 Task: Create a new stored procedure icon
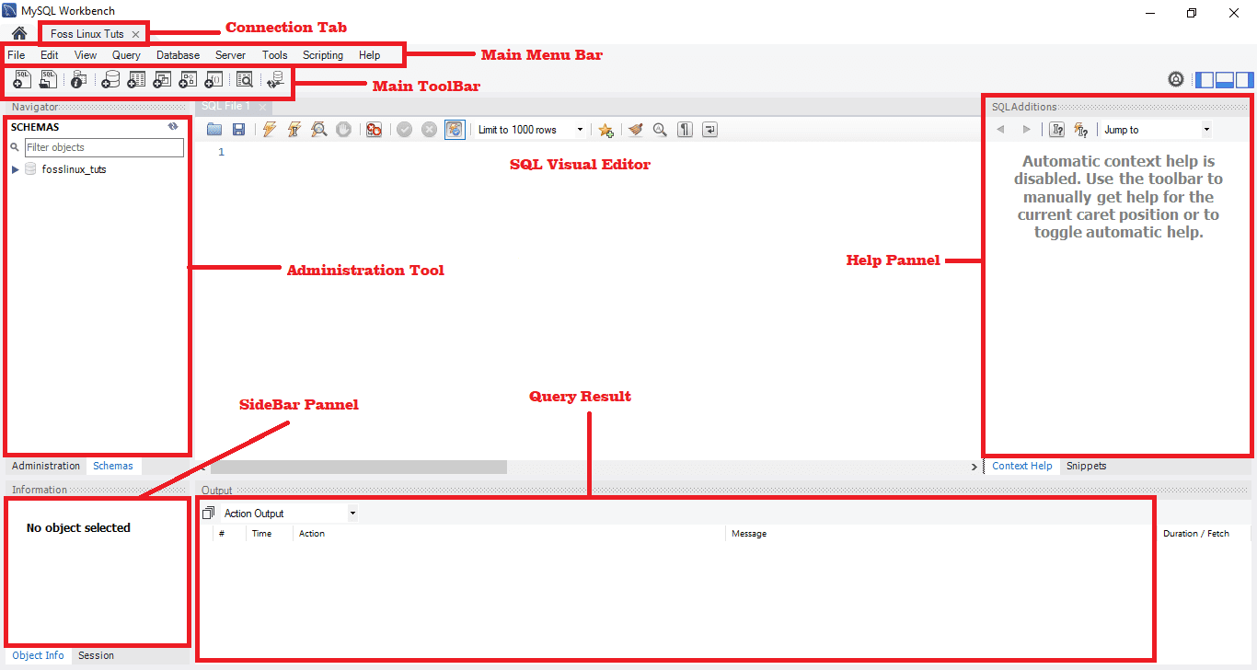pos(188,81)
